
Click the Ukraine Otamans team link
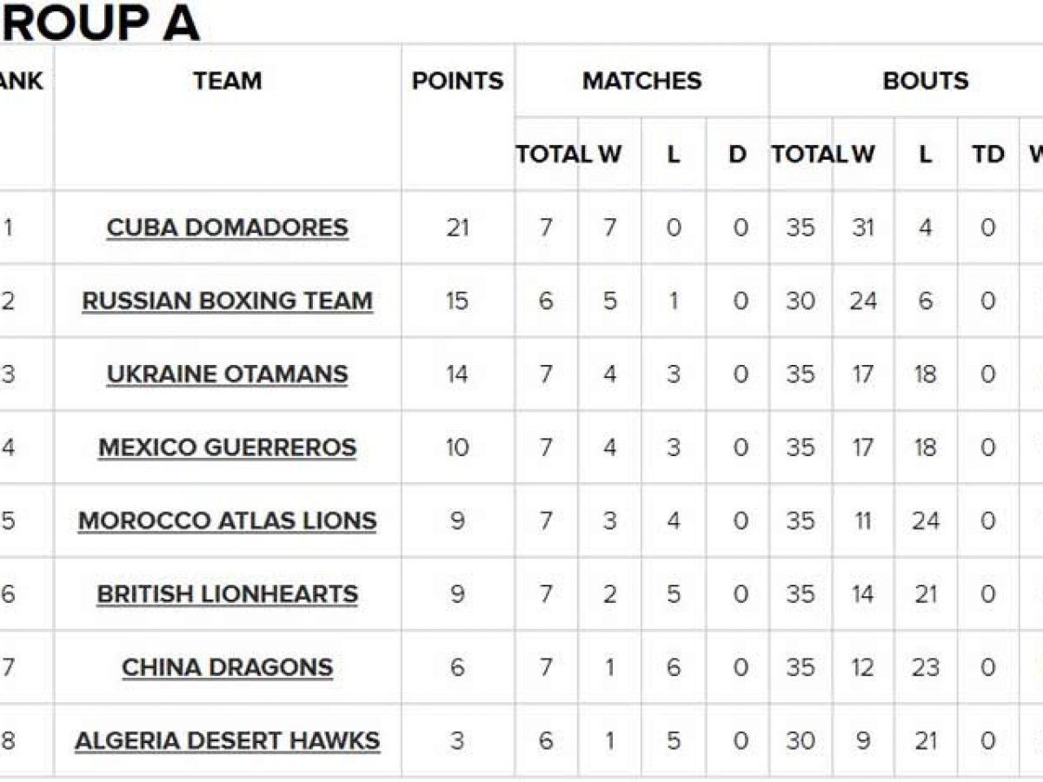(x=227, y=374)
